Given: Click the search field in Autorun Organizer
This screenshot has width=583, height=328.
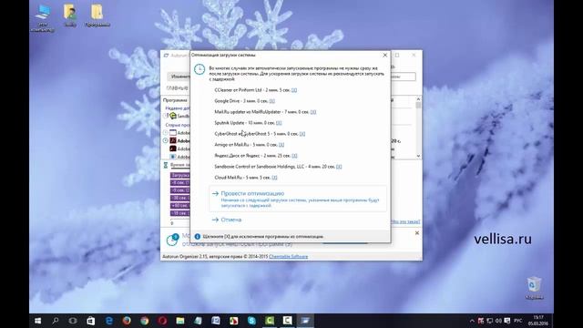Looking at the screenshot, I should tap(403, 77).
